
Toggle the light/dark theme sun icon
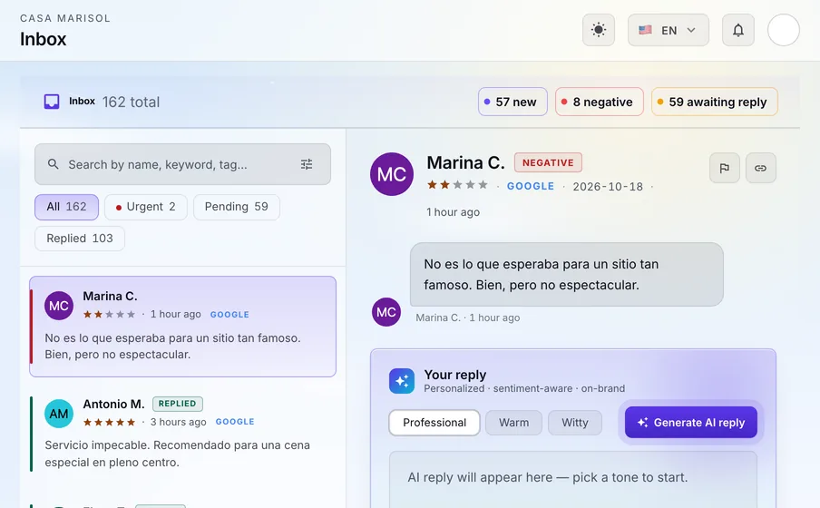(x=599, y=30)
